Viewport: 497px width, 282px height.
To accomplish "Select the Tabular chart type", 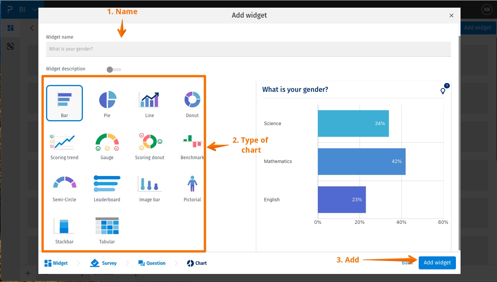I will coord(107,230).
